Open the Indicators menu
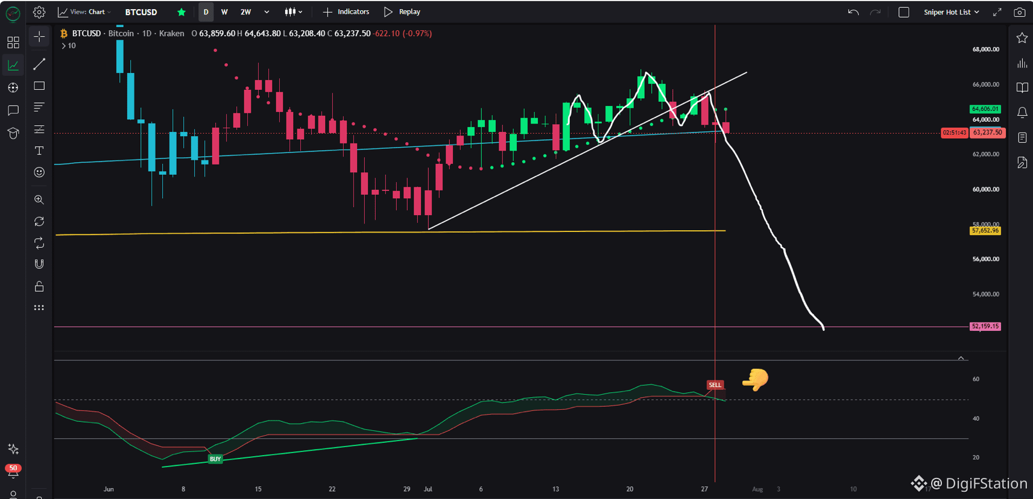This screenshot has height=499, width=1033. 346,12
